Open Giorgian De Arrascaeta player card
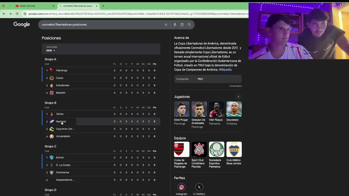Image resolution: width=349 pixels, height=196 pixels. click(x=199, y=115)
